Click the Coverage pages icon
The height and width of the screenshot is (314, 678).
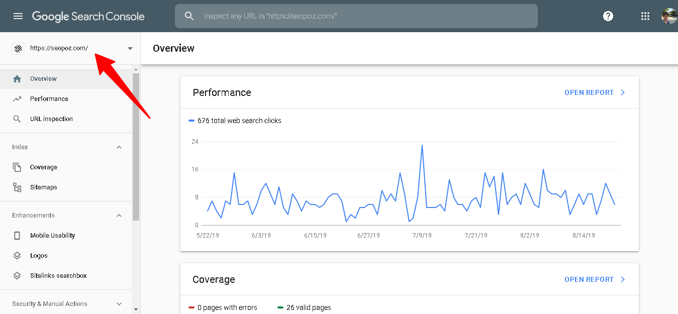[17, 167]
